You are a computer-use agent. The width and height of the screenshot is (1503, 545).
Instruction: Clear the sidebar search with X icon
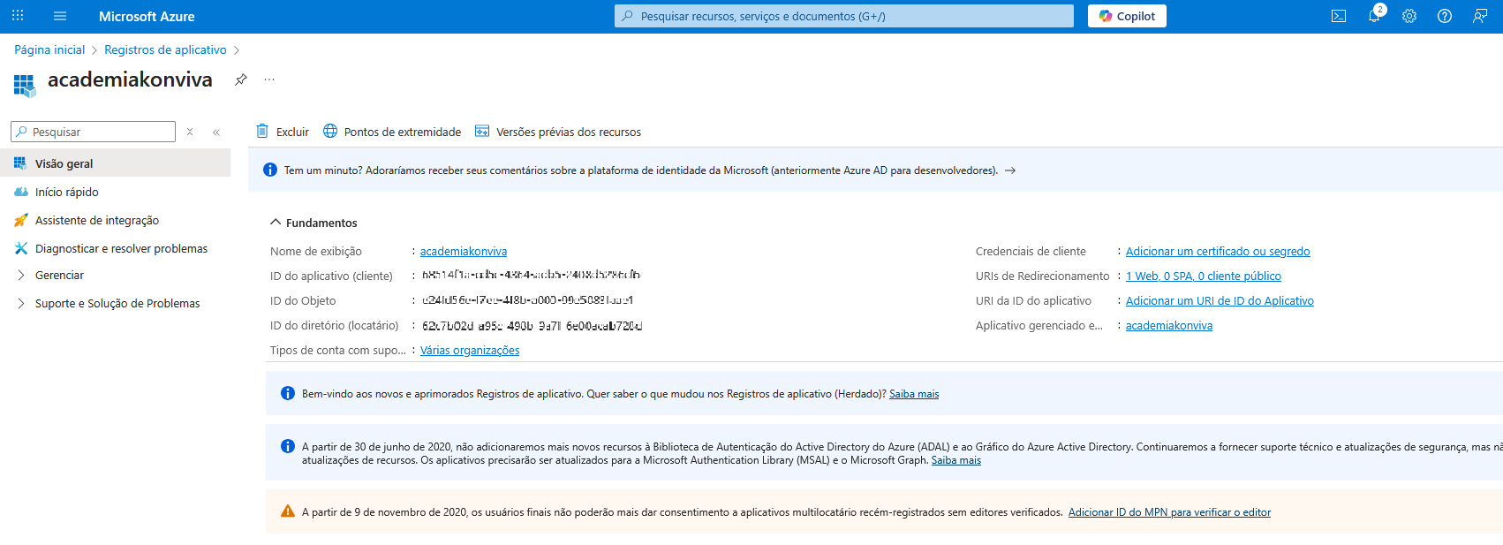(190, 132)
